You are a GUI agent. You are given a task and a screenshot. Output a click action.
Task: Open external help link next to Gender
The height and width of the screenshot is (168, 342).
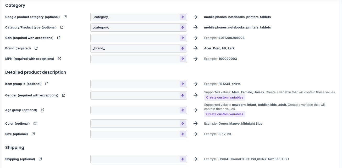64,95
